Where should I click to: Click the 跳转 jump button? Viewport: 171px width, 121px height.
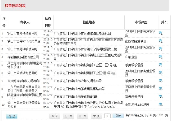pos(118,116)
